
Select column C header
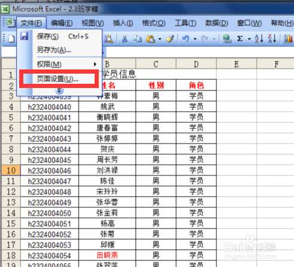[x=156, y=64]
